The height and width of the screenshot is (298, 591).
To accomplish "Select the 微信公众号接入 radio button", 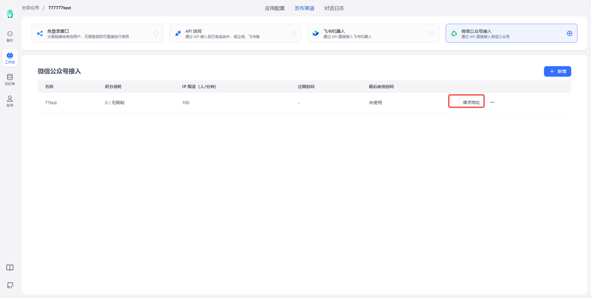I will point(569,33).
